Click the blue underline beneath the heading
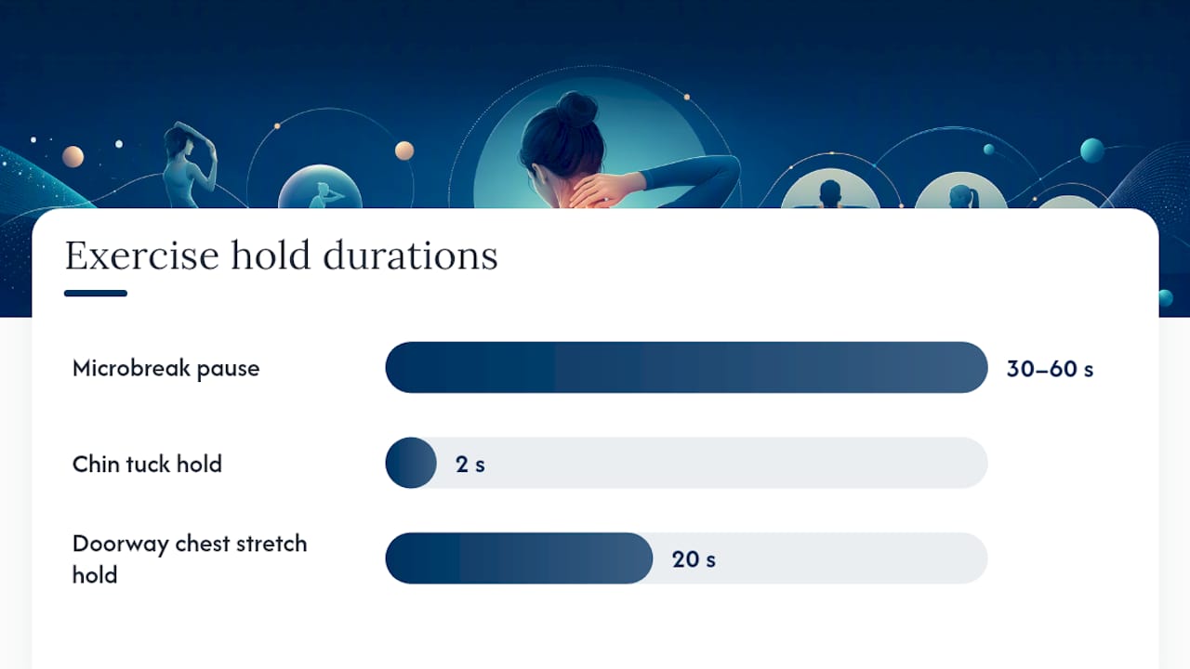Screen dimensions: 1190x669 click(96, 294)
